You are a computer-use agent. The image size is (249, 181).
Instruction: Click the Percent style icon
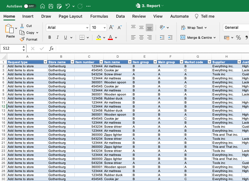(x=238, y=38)
